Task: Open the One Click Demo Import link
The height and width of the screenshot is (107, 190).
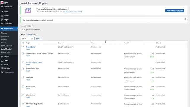Action: (x=34, y=62)
